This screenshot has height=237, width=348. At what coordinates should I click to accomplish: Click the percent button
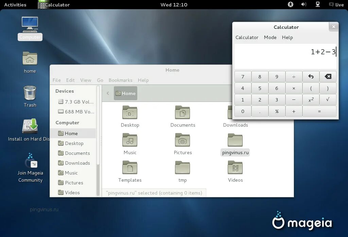277,111
